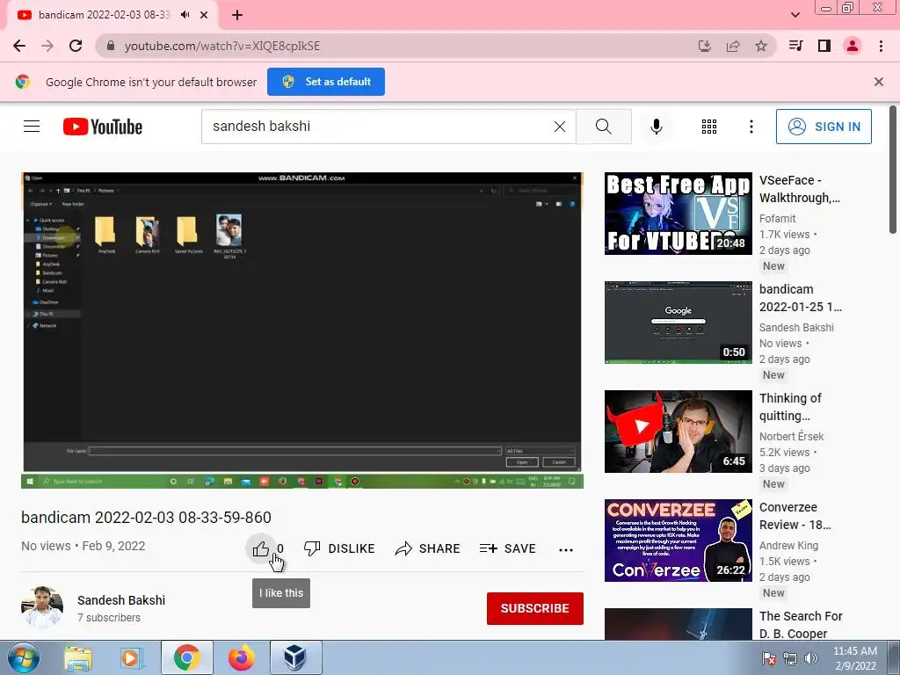Launch Firefox from taskbar

(x=241, y=657)
